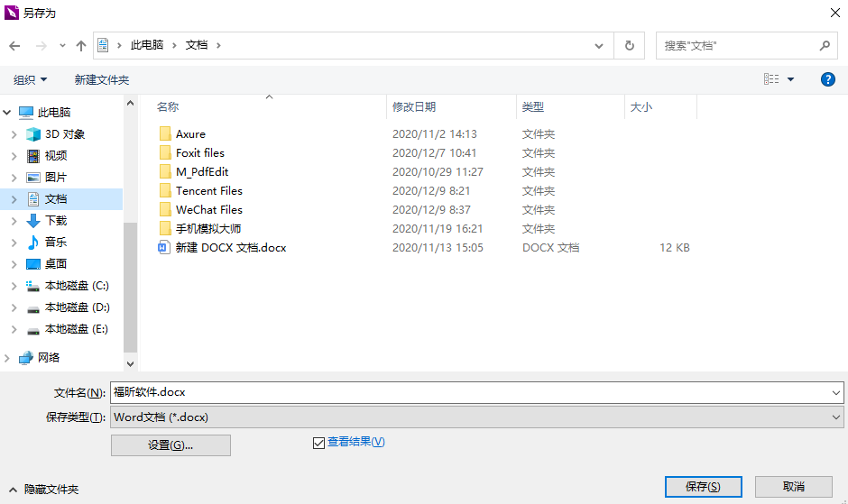Open help with the question mark icon

coord(827,79)
